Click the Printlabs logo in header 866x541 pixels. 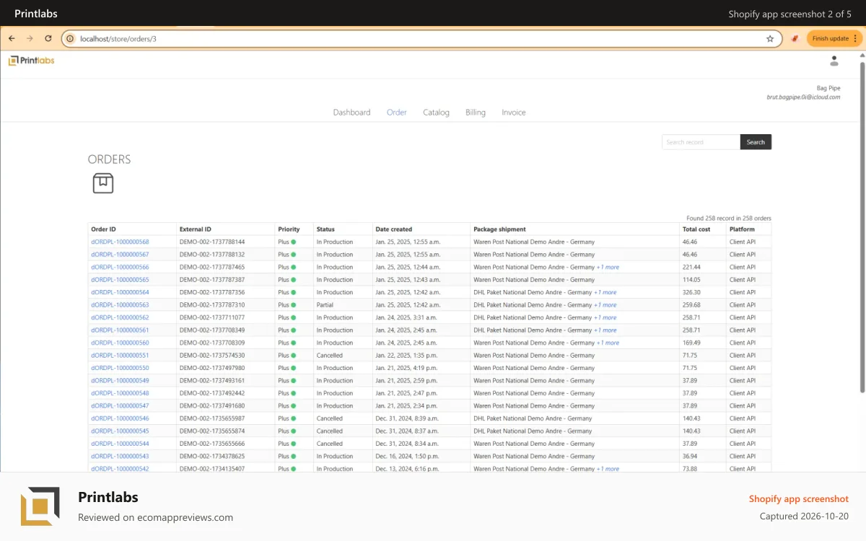coord(32,61)
